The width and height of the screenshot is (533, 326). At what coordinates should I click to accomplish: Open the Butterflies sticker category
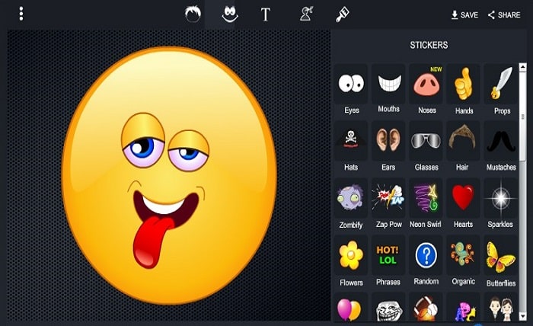[501, 261]
